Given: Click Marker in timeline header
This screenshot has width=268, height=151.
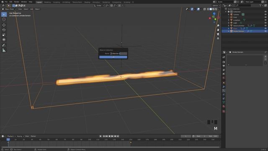Looking at the screenshot, I should click(x=33, y=136).
